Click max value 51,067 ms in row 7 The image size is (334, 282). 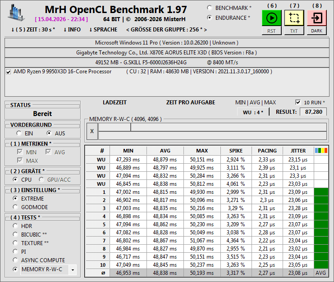tap(202, 241)
